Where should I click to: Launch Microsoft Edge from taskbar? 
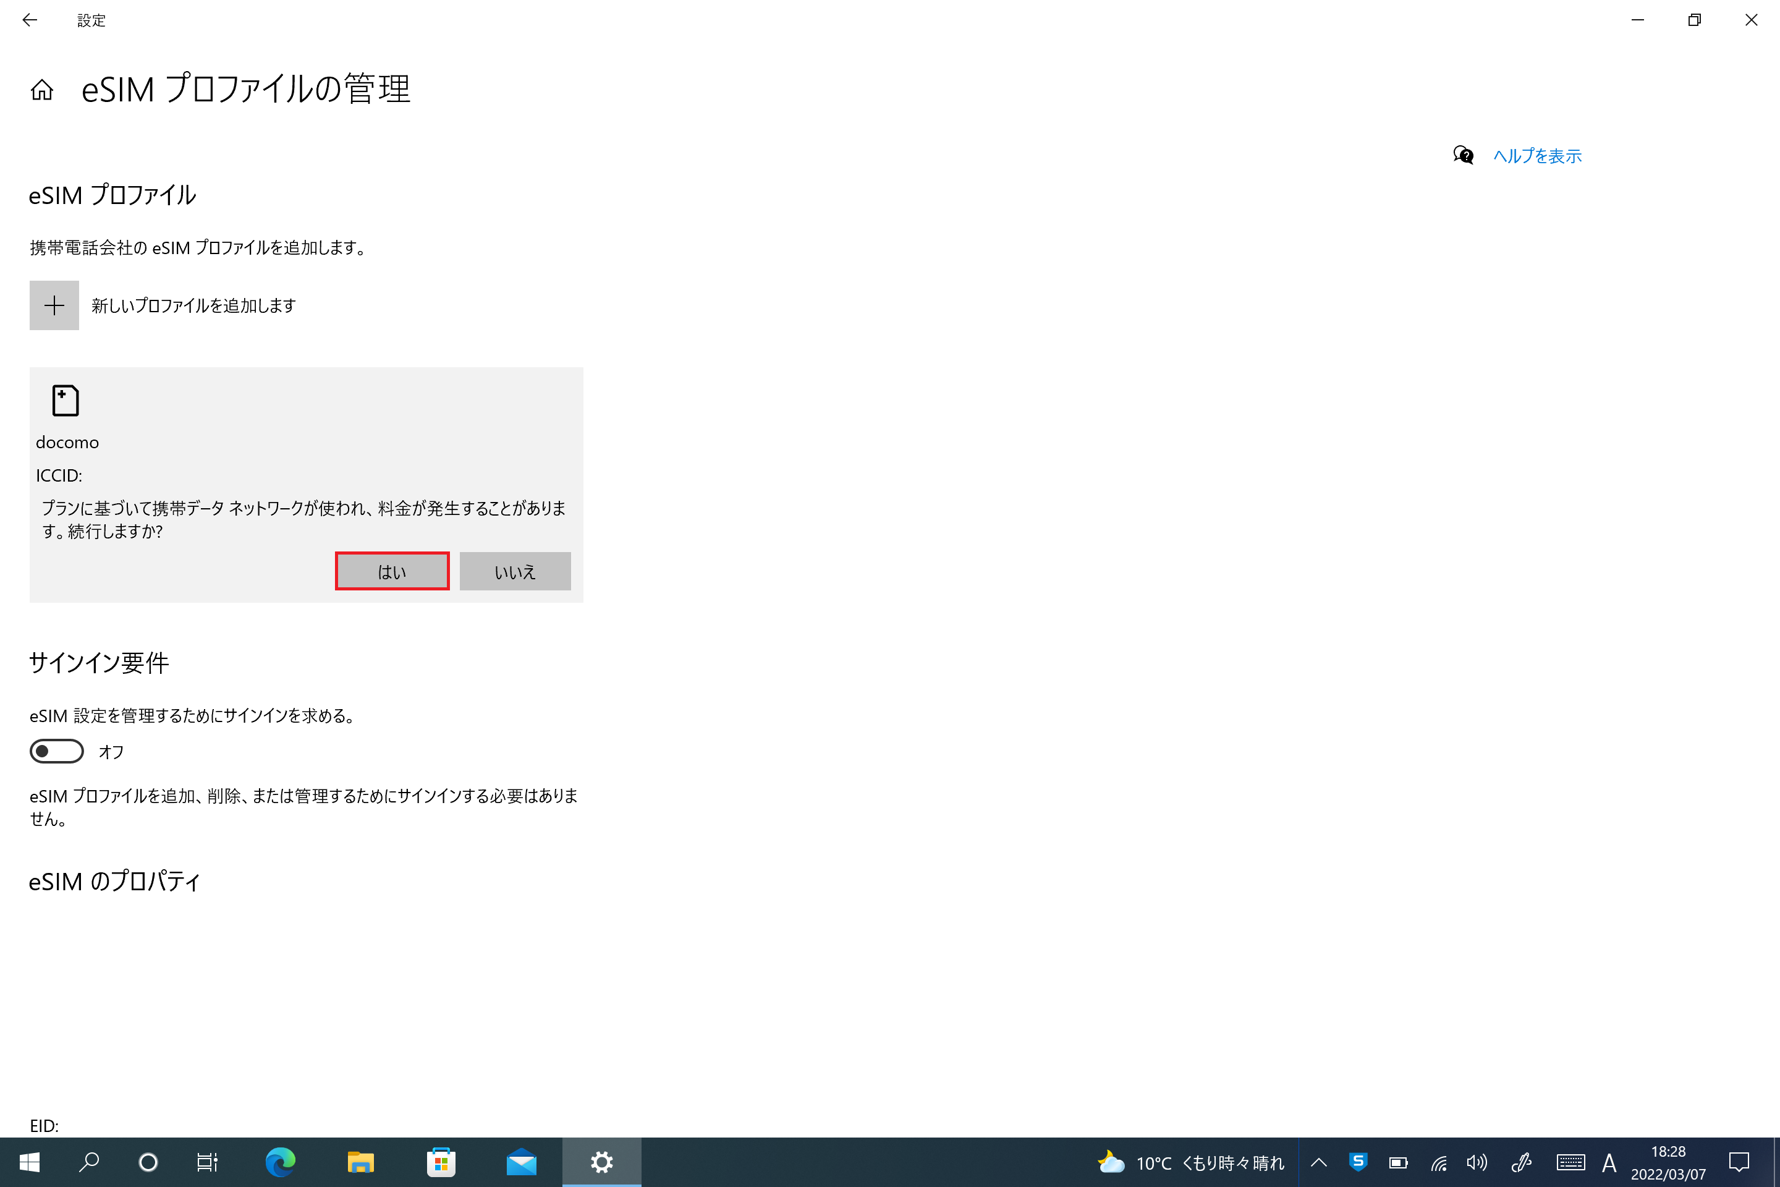(x=280, y=1162)
